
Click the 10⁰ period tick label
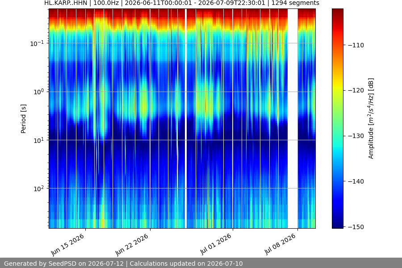click(x=38, y=92)
